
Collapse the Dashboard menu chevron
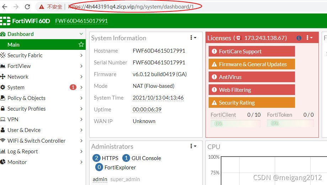click(x=81, y=34)
